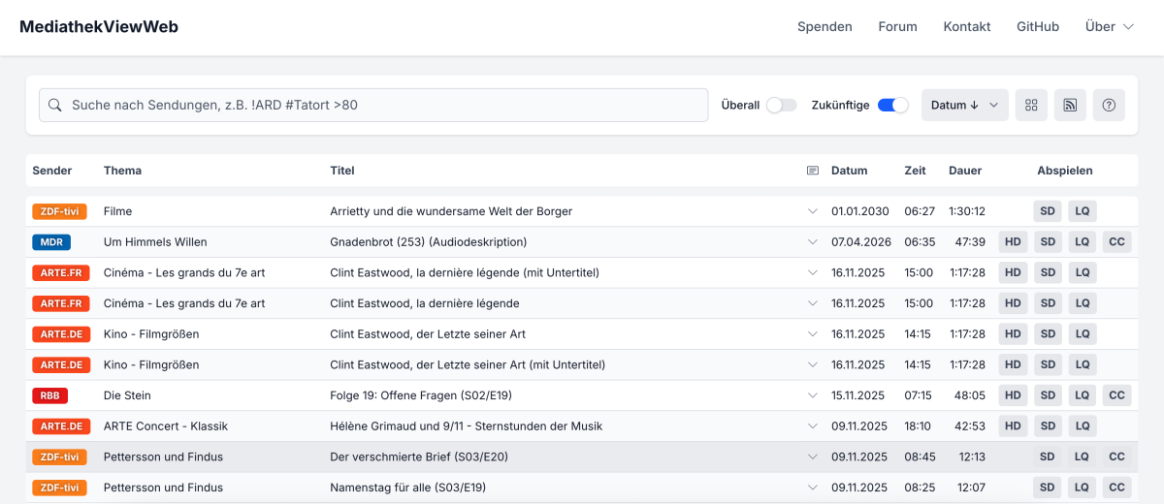Click title Arrietty und die wundersame Welt
1164x504 pixels.
(x=451, y=211)
